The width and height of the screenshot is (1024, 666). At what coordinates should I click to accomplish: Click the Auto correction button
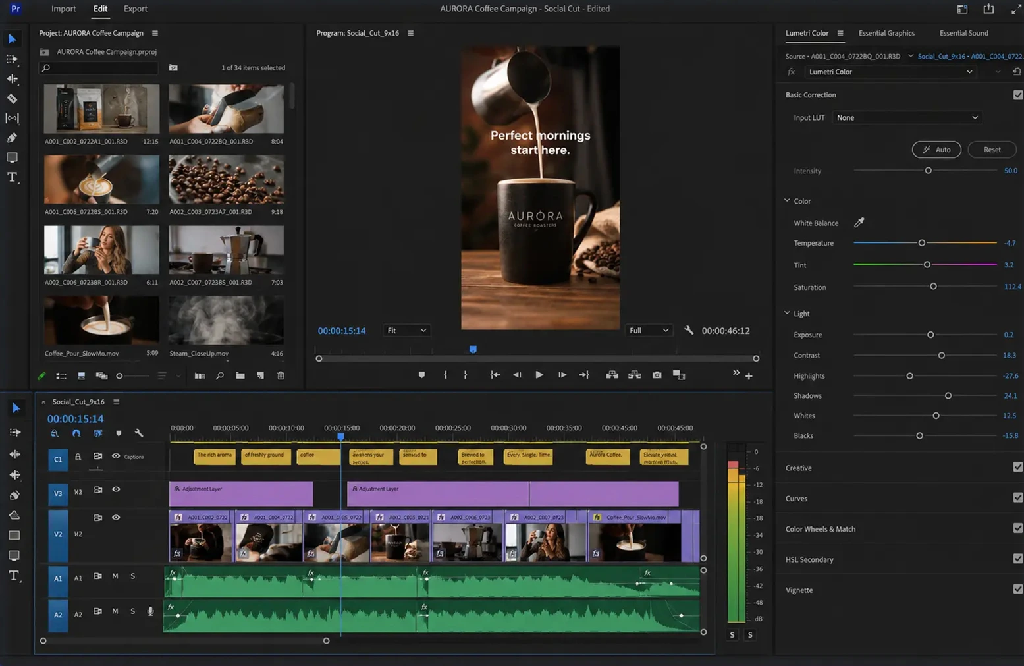936,150
